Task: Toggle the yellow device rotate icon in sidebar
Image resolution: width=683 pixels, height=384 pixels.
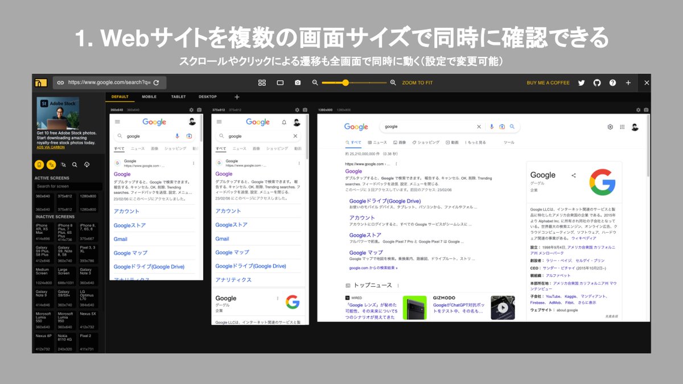Action: pyautogui.click(x=39, y=164)
